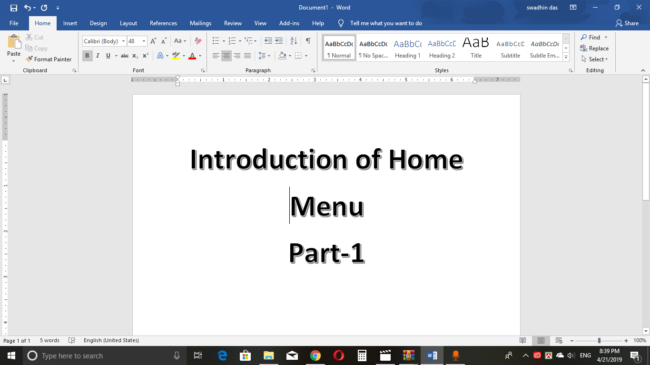The height and width of the screenshot is (365, 650).
Task: Open the References ribbon tab
Action: pos(163,23)
